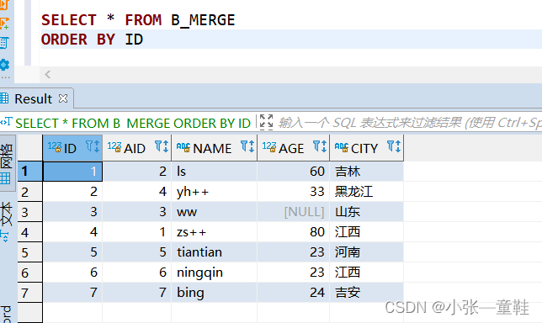Click the filter/sort icon on NAME column
Image resolution: width=542 pixels, height=323 pixels.
click(x=247, y=146)
